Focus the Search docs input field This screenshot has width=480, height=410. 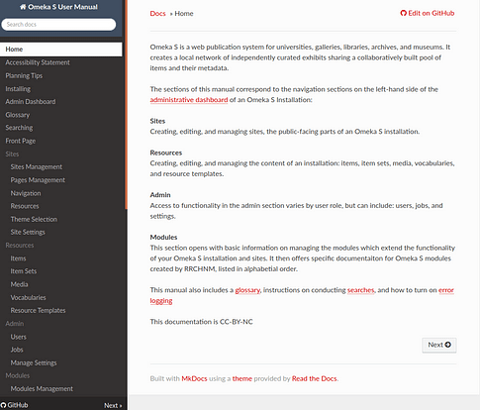(x=58, y=25)
